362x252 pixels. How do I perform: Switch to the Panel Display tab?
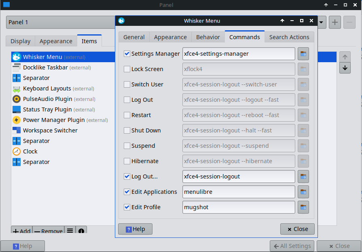coord(20,41)
